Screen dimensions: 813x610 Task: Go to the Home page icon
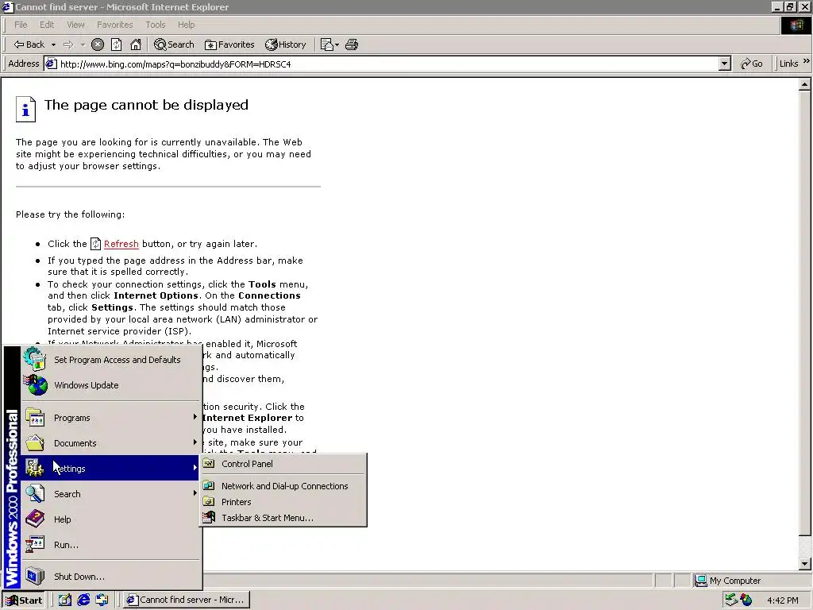pos(135,44)
